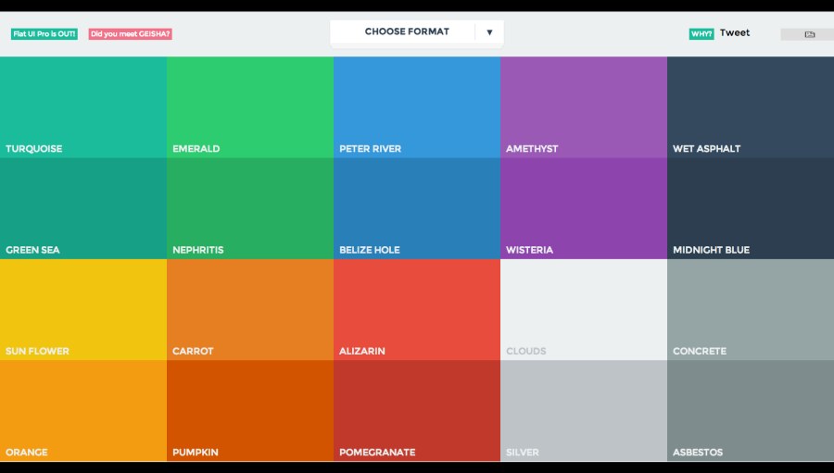The height and width of the screenshot is (473, 834).
Task: Open the Choose Format dropdown arrow
Action: [x=489, y=32]
